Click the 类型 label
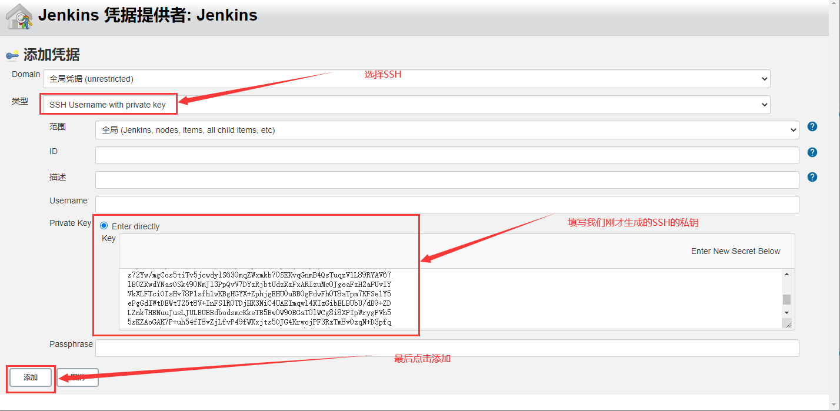The height and width of the screenshot is (411, 840). point(19,101)
